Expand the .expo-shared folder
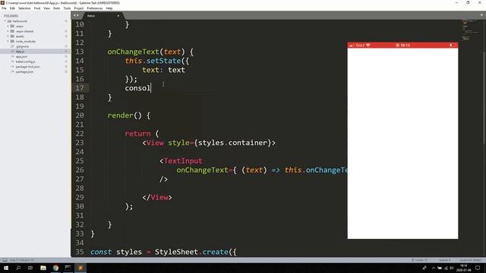The image size is (486, 273). point(8,31)
